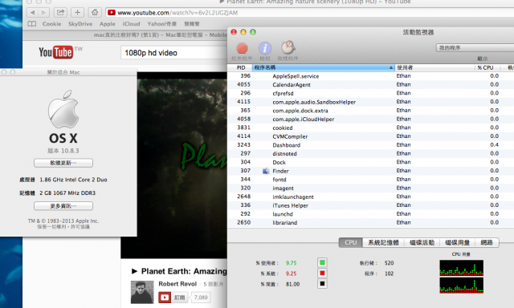Viewport: 514px width, 308px height.
Task: Switch to the Disk Activity tab
Action: (422, 242)
